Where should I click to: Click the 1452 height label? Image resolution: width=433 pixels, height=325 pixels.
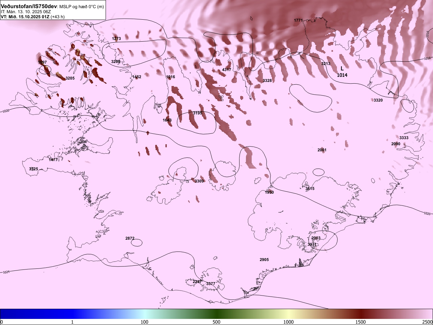pyautogui.click(x=137, y=77)
